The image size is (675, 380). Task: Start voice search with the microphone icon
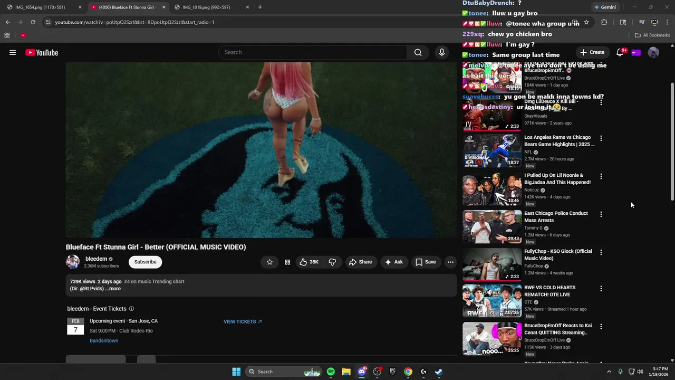pyautogui.click(x=442, y=52)
